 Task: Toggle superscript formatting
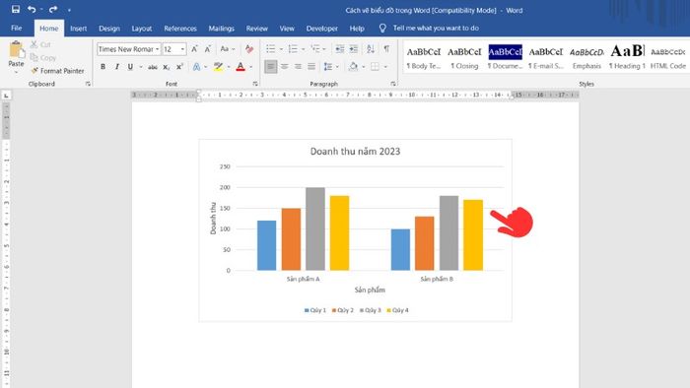pos(179,67)
